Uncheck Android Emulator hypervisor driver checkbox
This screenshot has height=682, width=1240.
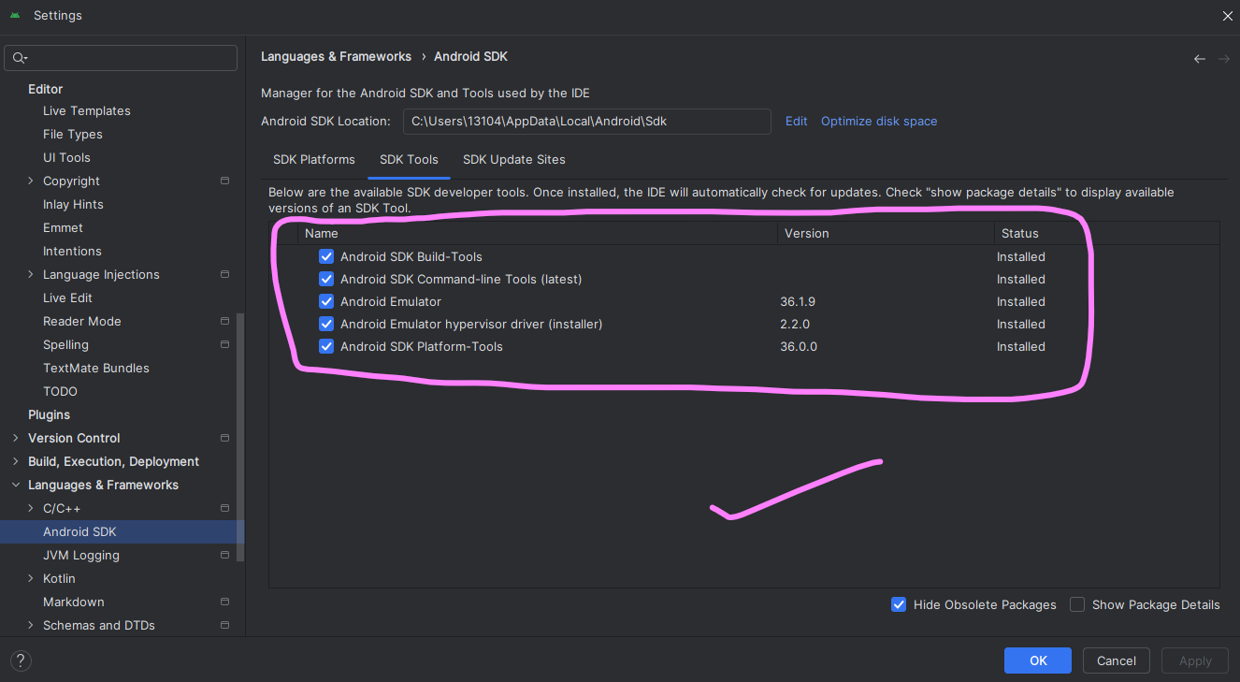pos(326,324)
